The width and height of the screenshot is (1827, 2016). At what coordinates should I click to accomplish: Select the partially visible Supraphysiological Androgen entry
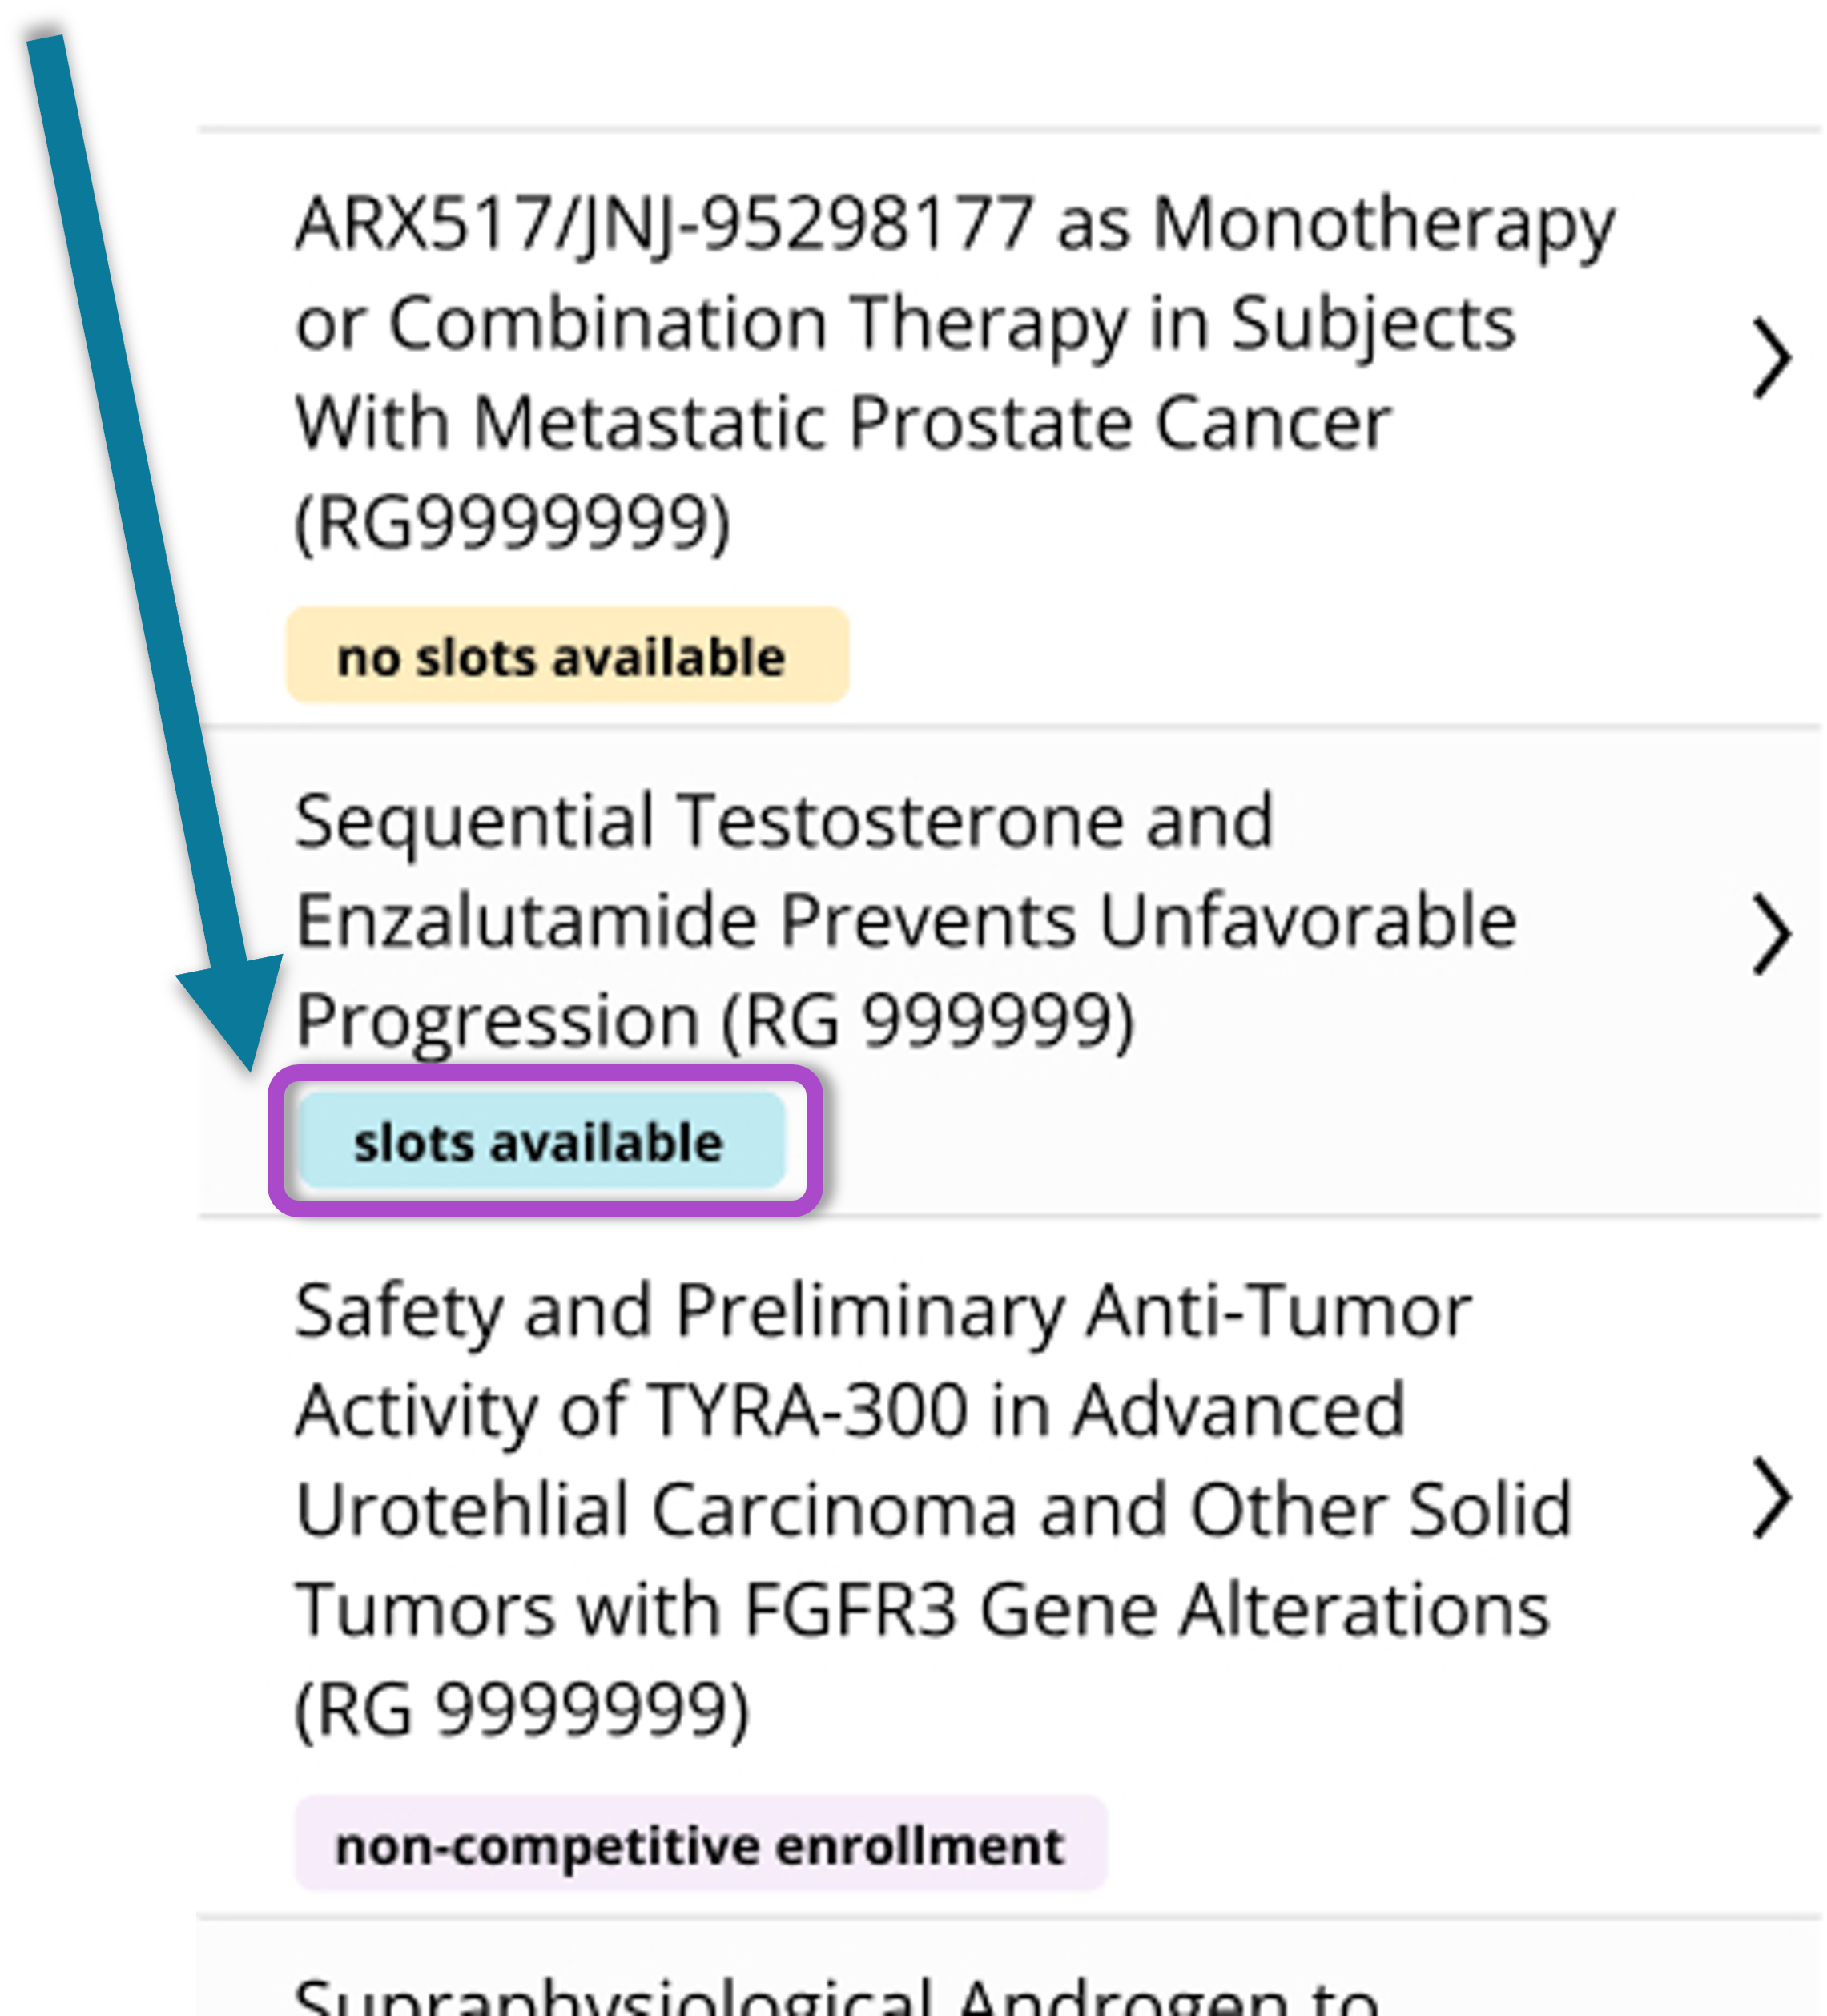(x=836, y=1996)
